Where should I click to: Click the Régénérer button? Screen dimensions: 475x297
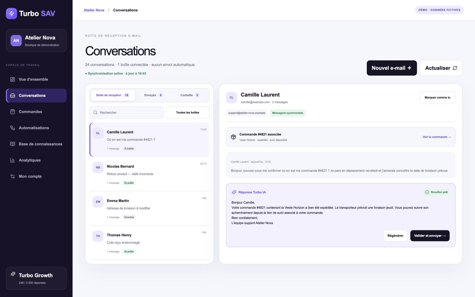pyautogui.click(x=396, y=236)
